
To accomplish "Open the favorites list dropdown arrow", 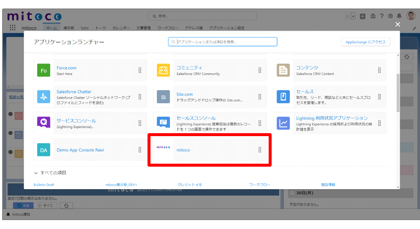I will point(353,16).
